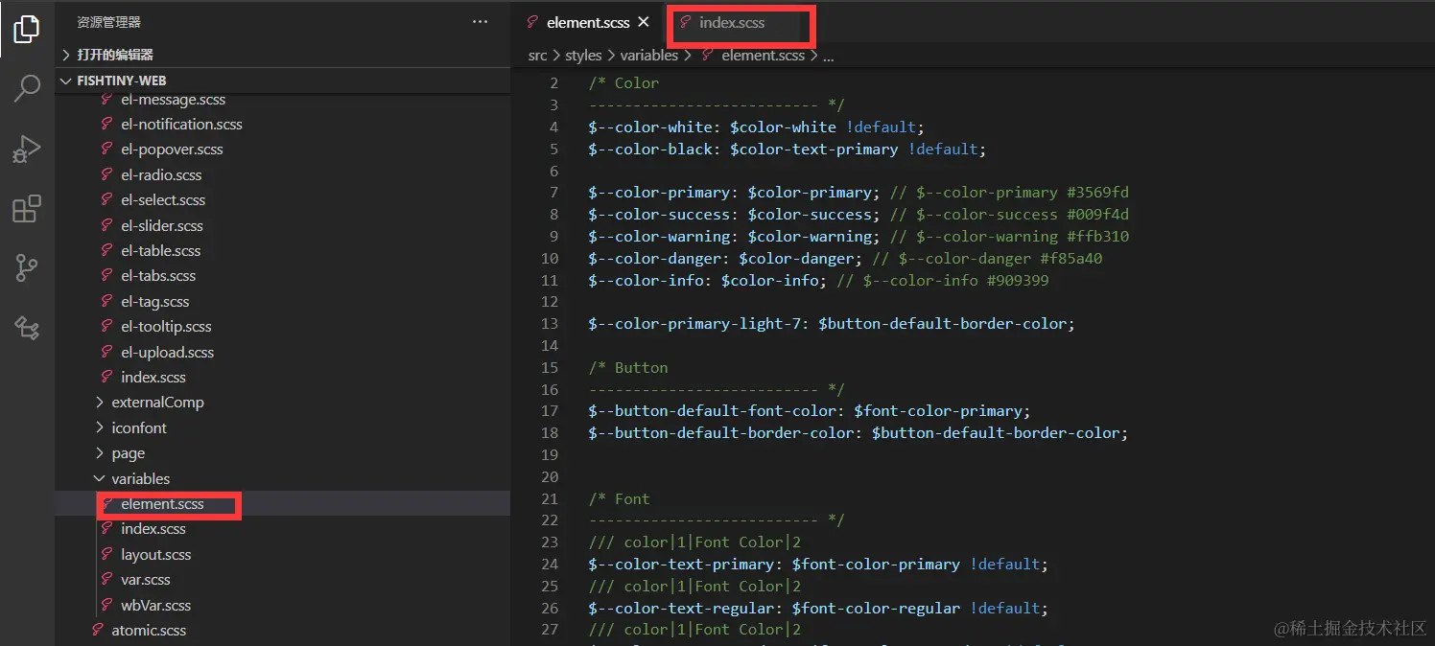Click sass icon beside el-slider.scss

click(x=107, y=225)
